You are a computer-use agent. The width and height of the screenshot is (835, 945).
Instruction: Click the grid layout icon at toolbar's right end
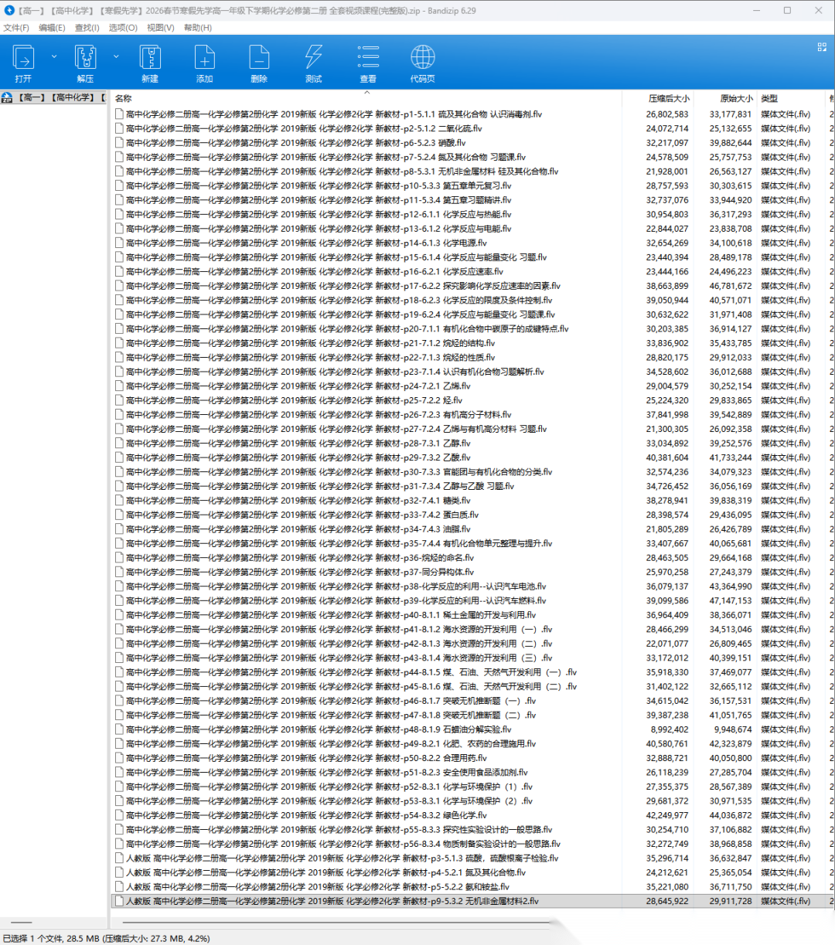(x=822, y=47)
